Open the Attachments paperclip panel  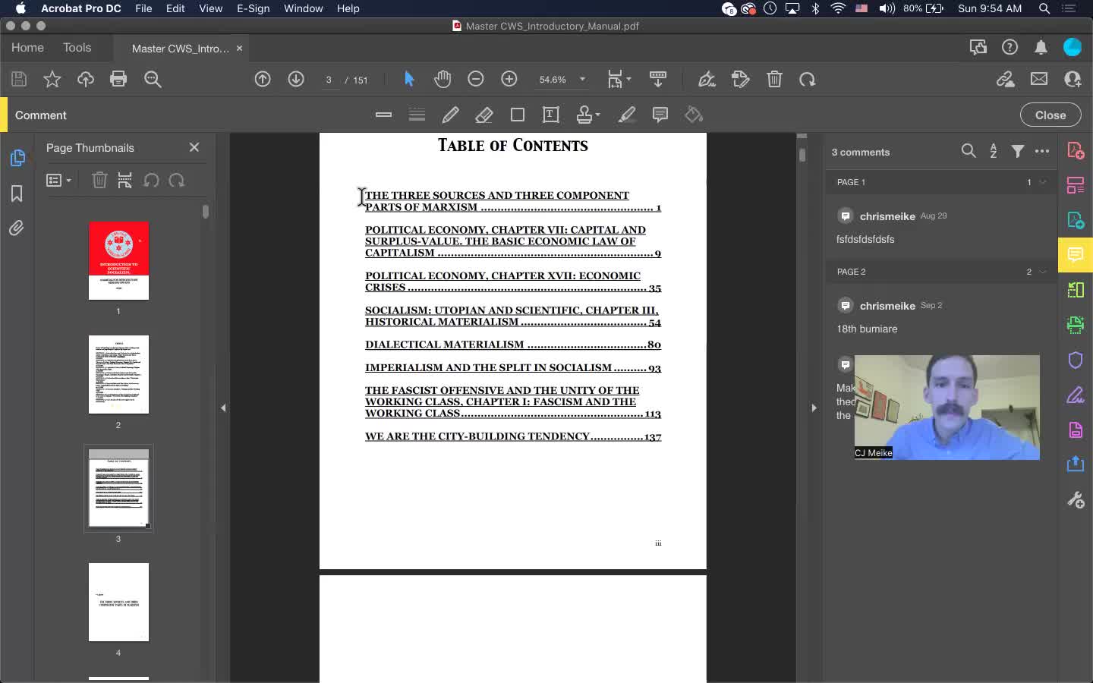(17, 228)
